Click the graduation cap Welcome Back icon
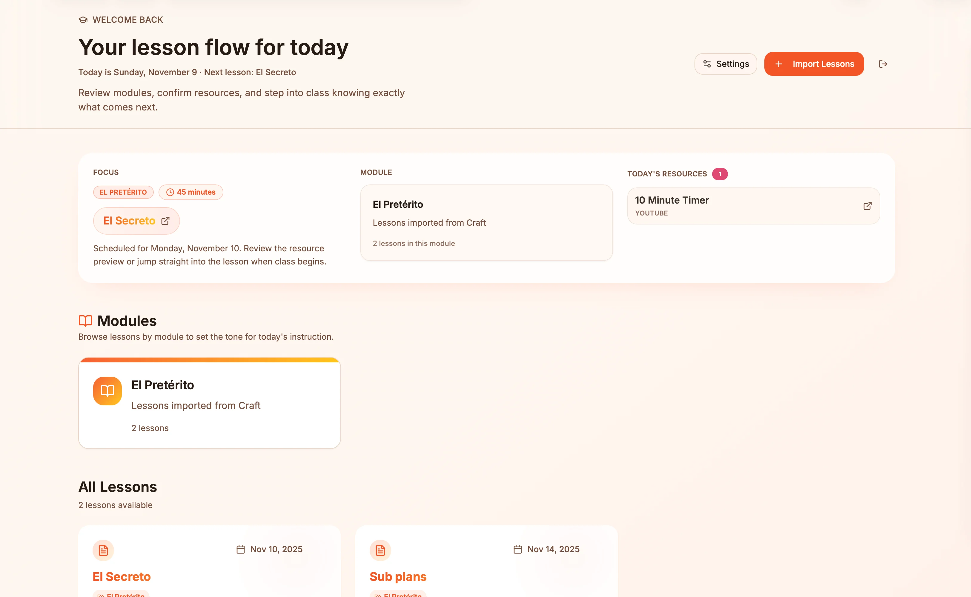The height and width of the screenshot is (597, 971). pos(83,20)
